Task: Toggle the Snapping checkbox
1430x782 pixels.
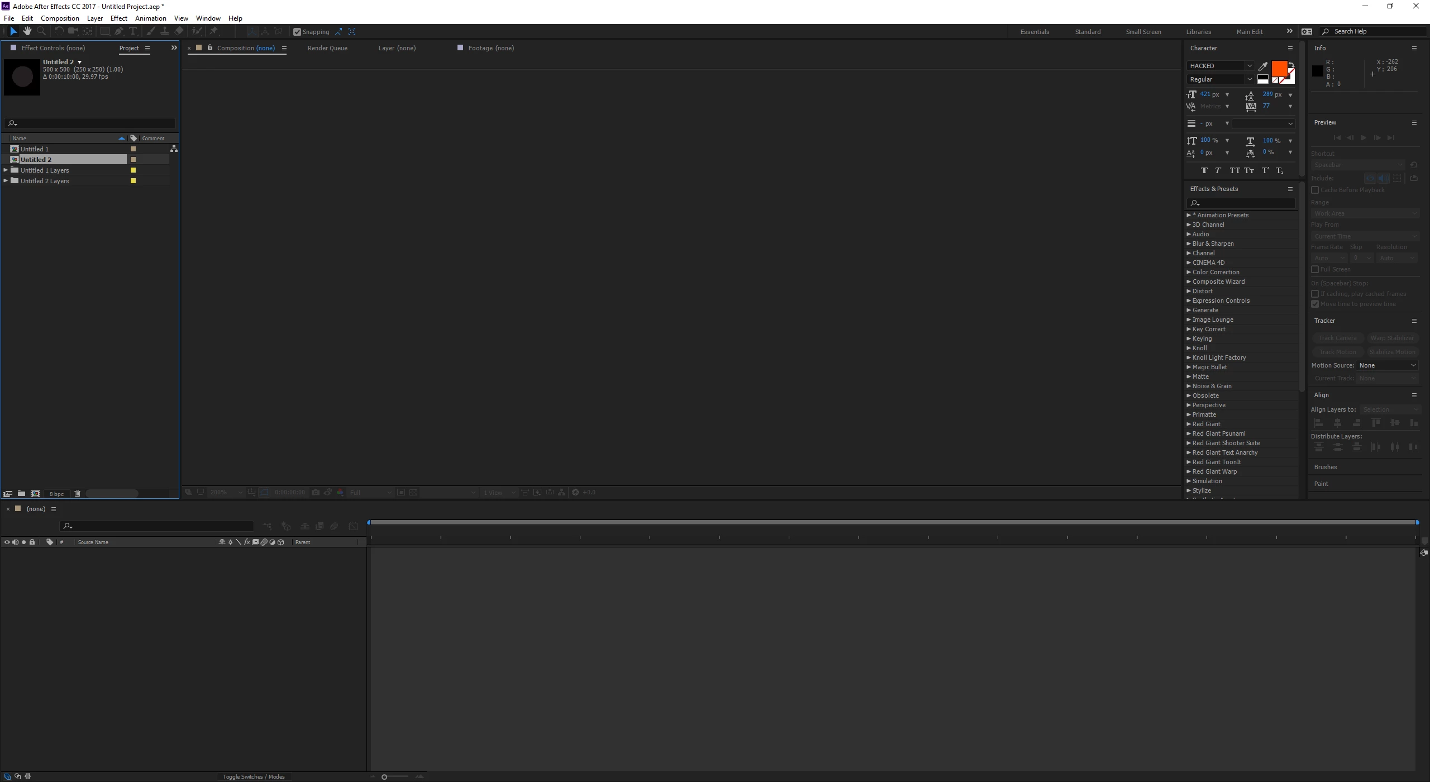Action: pyautogui.click(x=297, y=32)
